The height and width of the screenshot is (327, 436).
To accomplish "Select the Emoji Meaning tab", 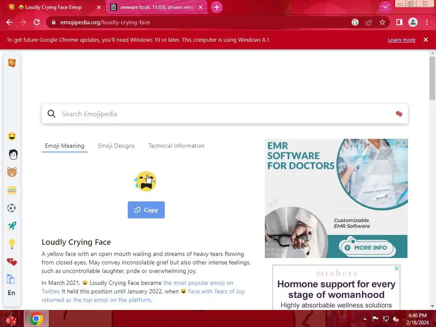I will [x=65, y=146].
